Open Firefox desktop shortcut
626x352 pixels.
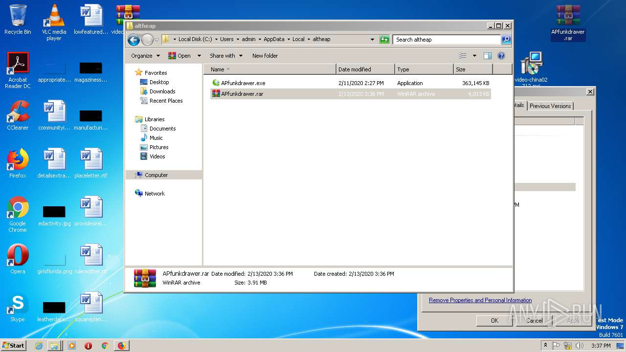18,163
